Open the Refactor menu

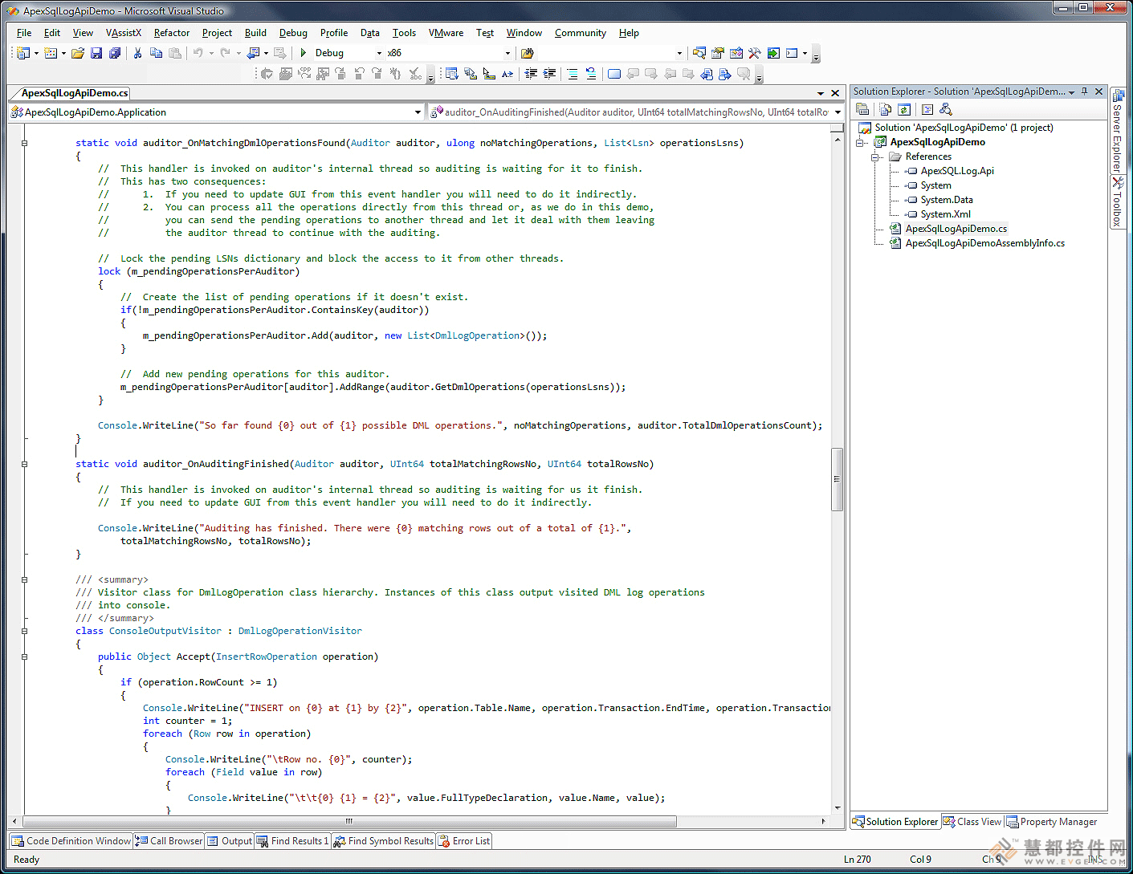(172, 33)
